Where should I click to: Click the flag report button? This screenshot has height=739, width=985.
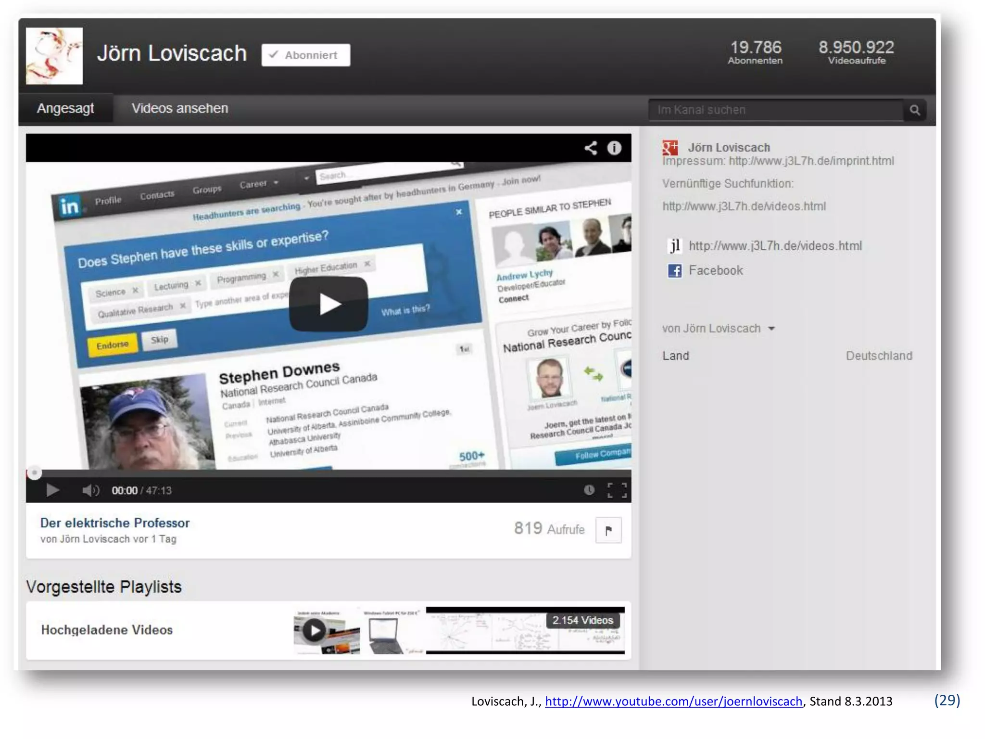pos(608,530)
